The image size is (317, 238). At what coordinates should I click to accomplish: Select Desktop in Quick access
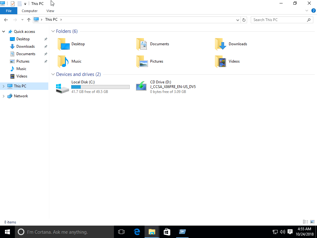click(x=23, y=39)
